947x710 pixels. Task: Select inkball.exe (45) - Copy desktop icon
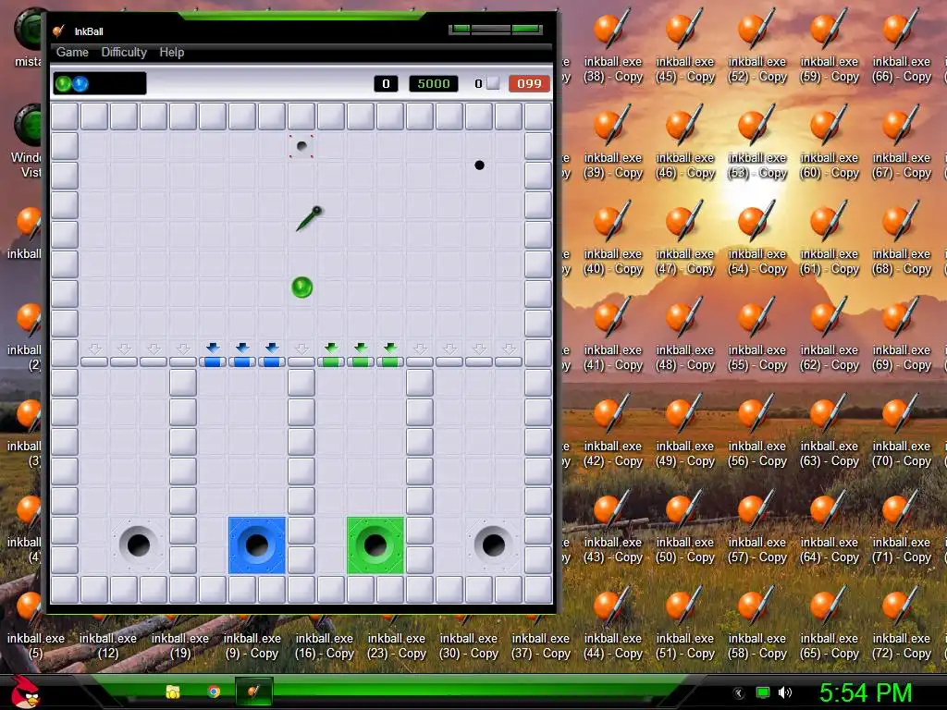point(685,43)
